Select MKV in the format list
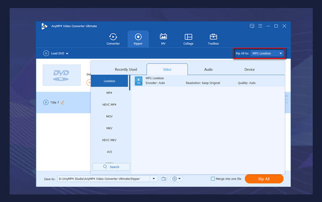The height and width of the screenshot is (202, 322). 109,128
